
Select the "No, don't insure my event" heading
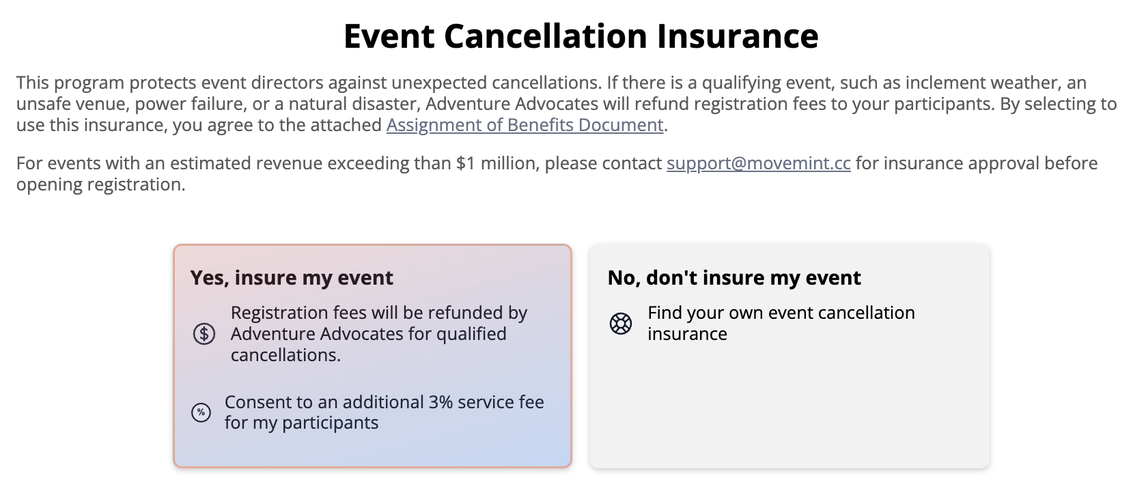pos(733,278)
